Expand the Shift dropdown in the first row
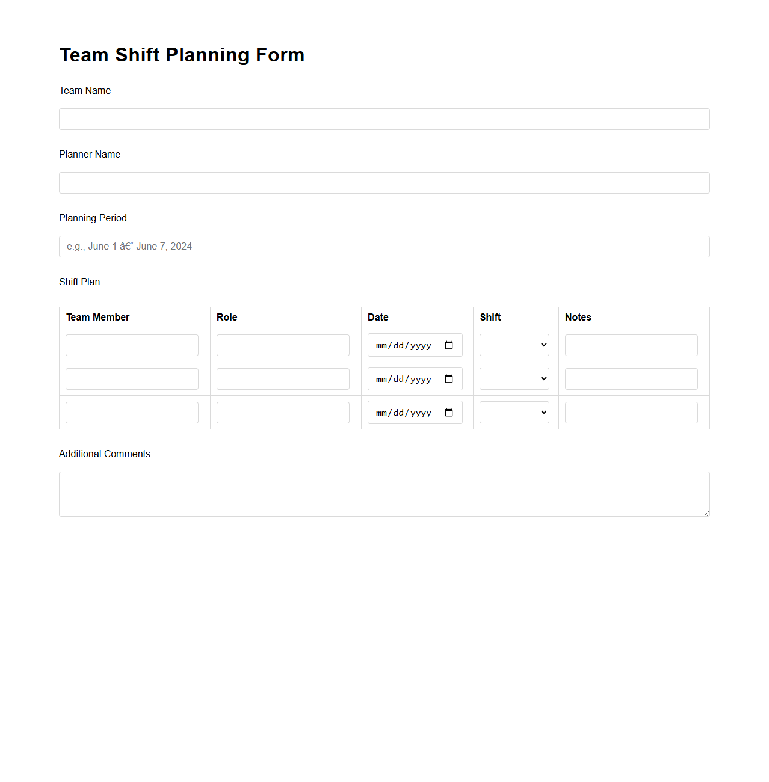Image resolution: width=769 pixels, height=782 pixels. pyautogui.click(x=514, y=345)
